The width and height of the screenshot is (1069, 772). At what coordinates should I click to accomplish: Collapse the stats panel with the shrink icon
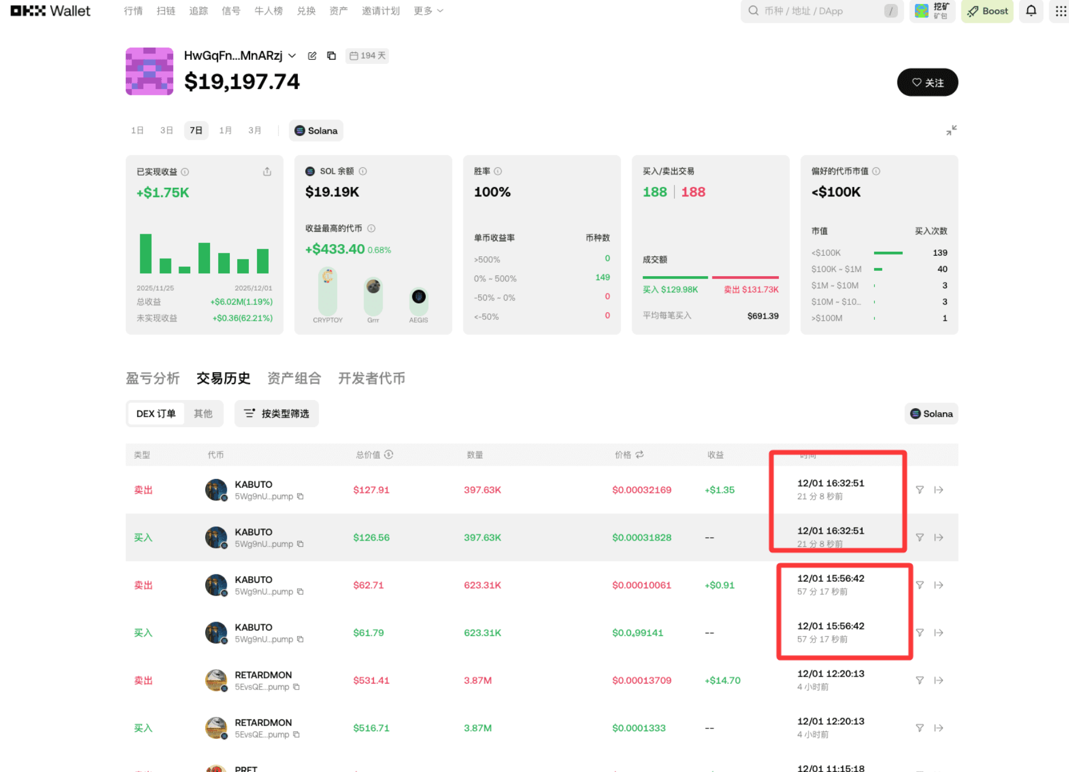(952, 130)
